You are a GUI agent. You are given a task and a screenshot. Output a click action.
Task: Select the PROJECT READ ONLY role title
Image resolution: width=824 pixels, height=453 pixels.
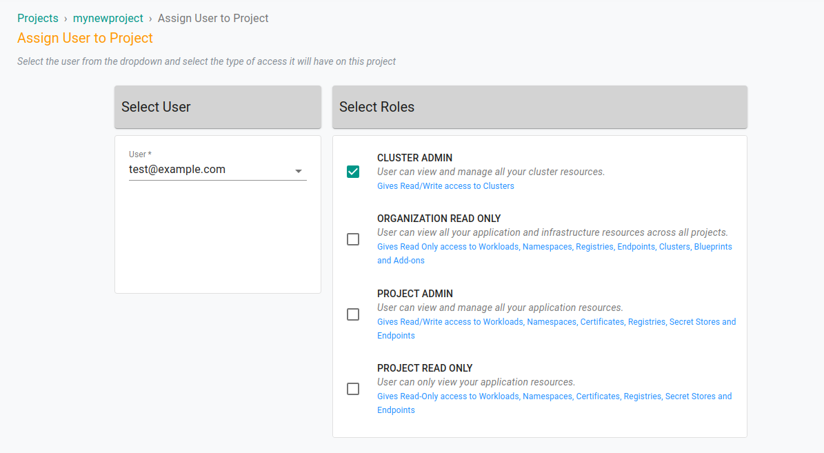425,368
